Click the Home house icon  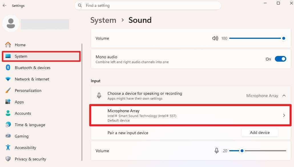(x=8, y=45)
